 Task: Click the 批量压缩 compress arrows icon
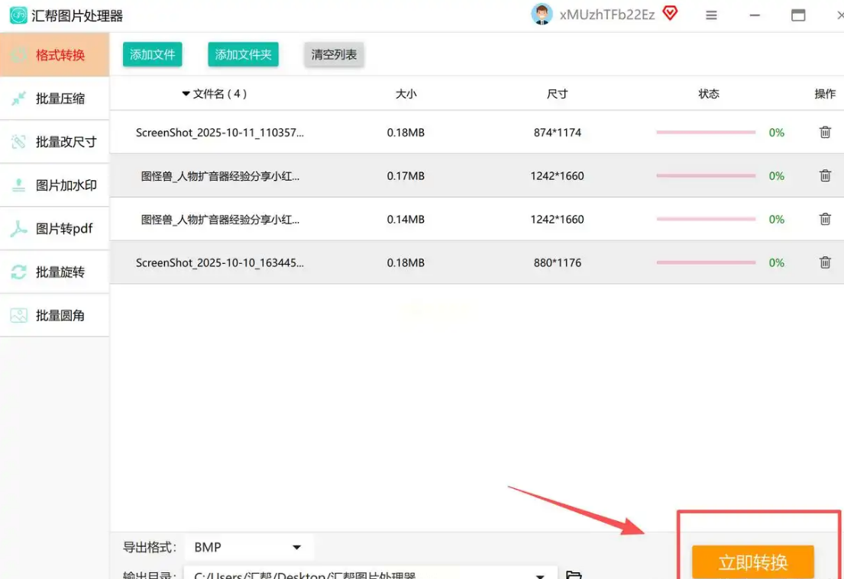click(19, 98)
